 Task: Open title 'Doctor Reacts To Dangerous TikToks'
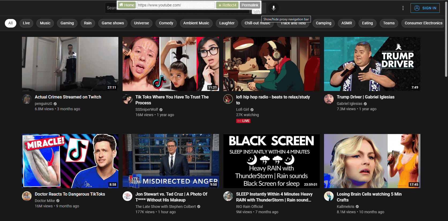pos(70,194)
